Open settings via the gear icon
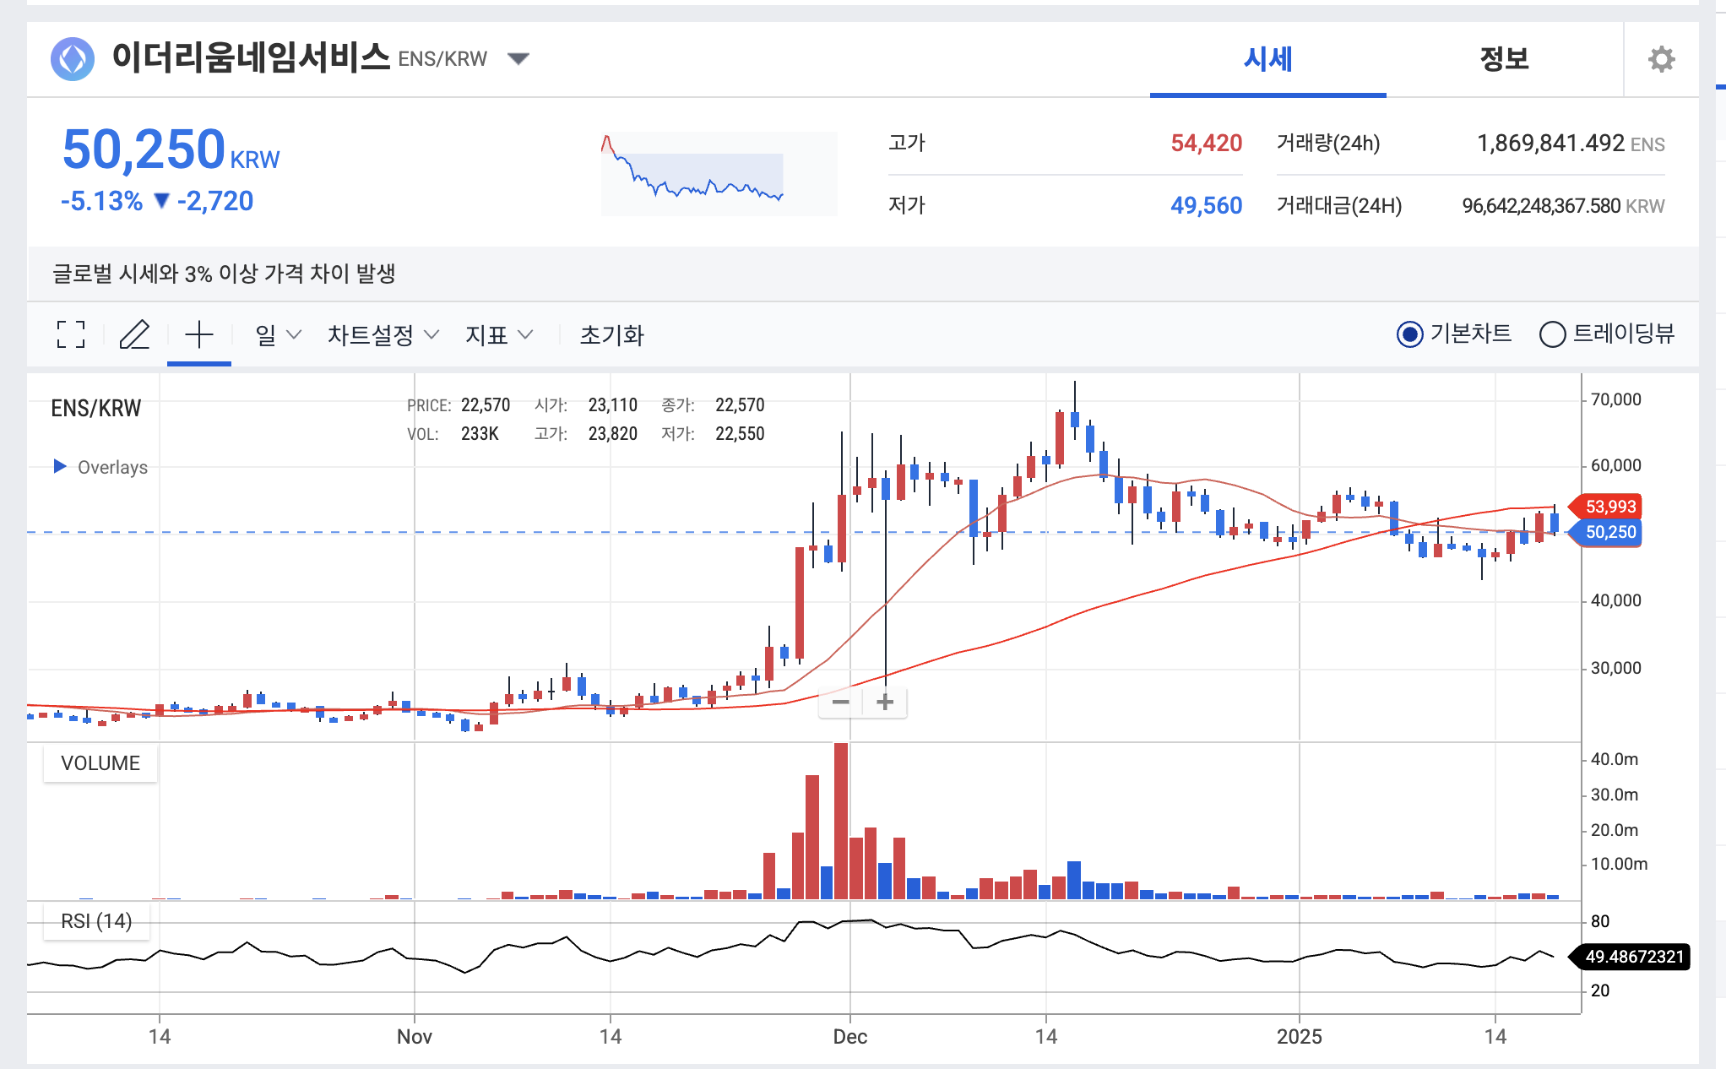 pyautogui.click(x=1661, y=59)
